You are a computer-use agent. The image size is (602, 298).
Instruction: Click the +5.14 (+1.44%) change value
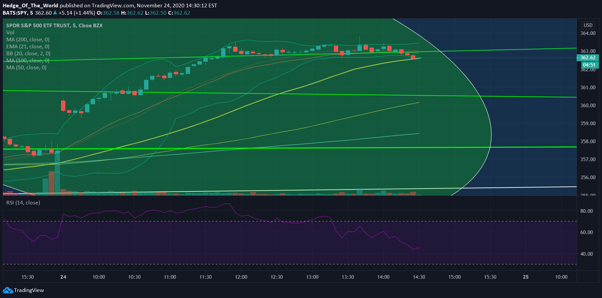point(77,13)
